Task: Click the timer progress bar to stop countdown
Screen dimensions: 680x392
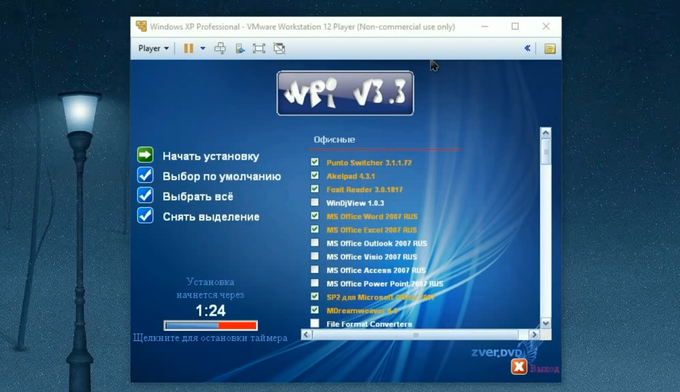Action: pos(211,325)
